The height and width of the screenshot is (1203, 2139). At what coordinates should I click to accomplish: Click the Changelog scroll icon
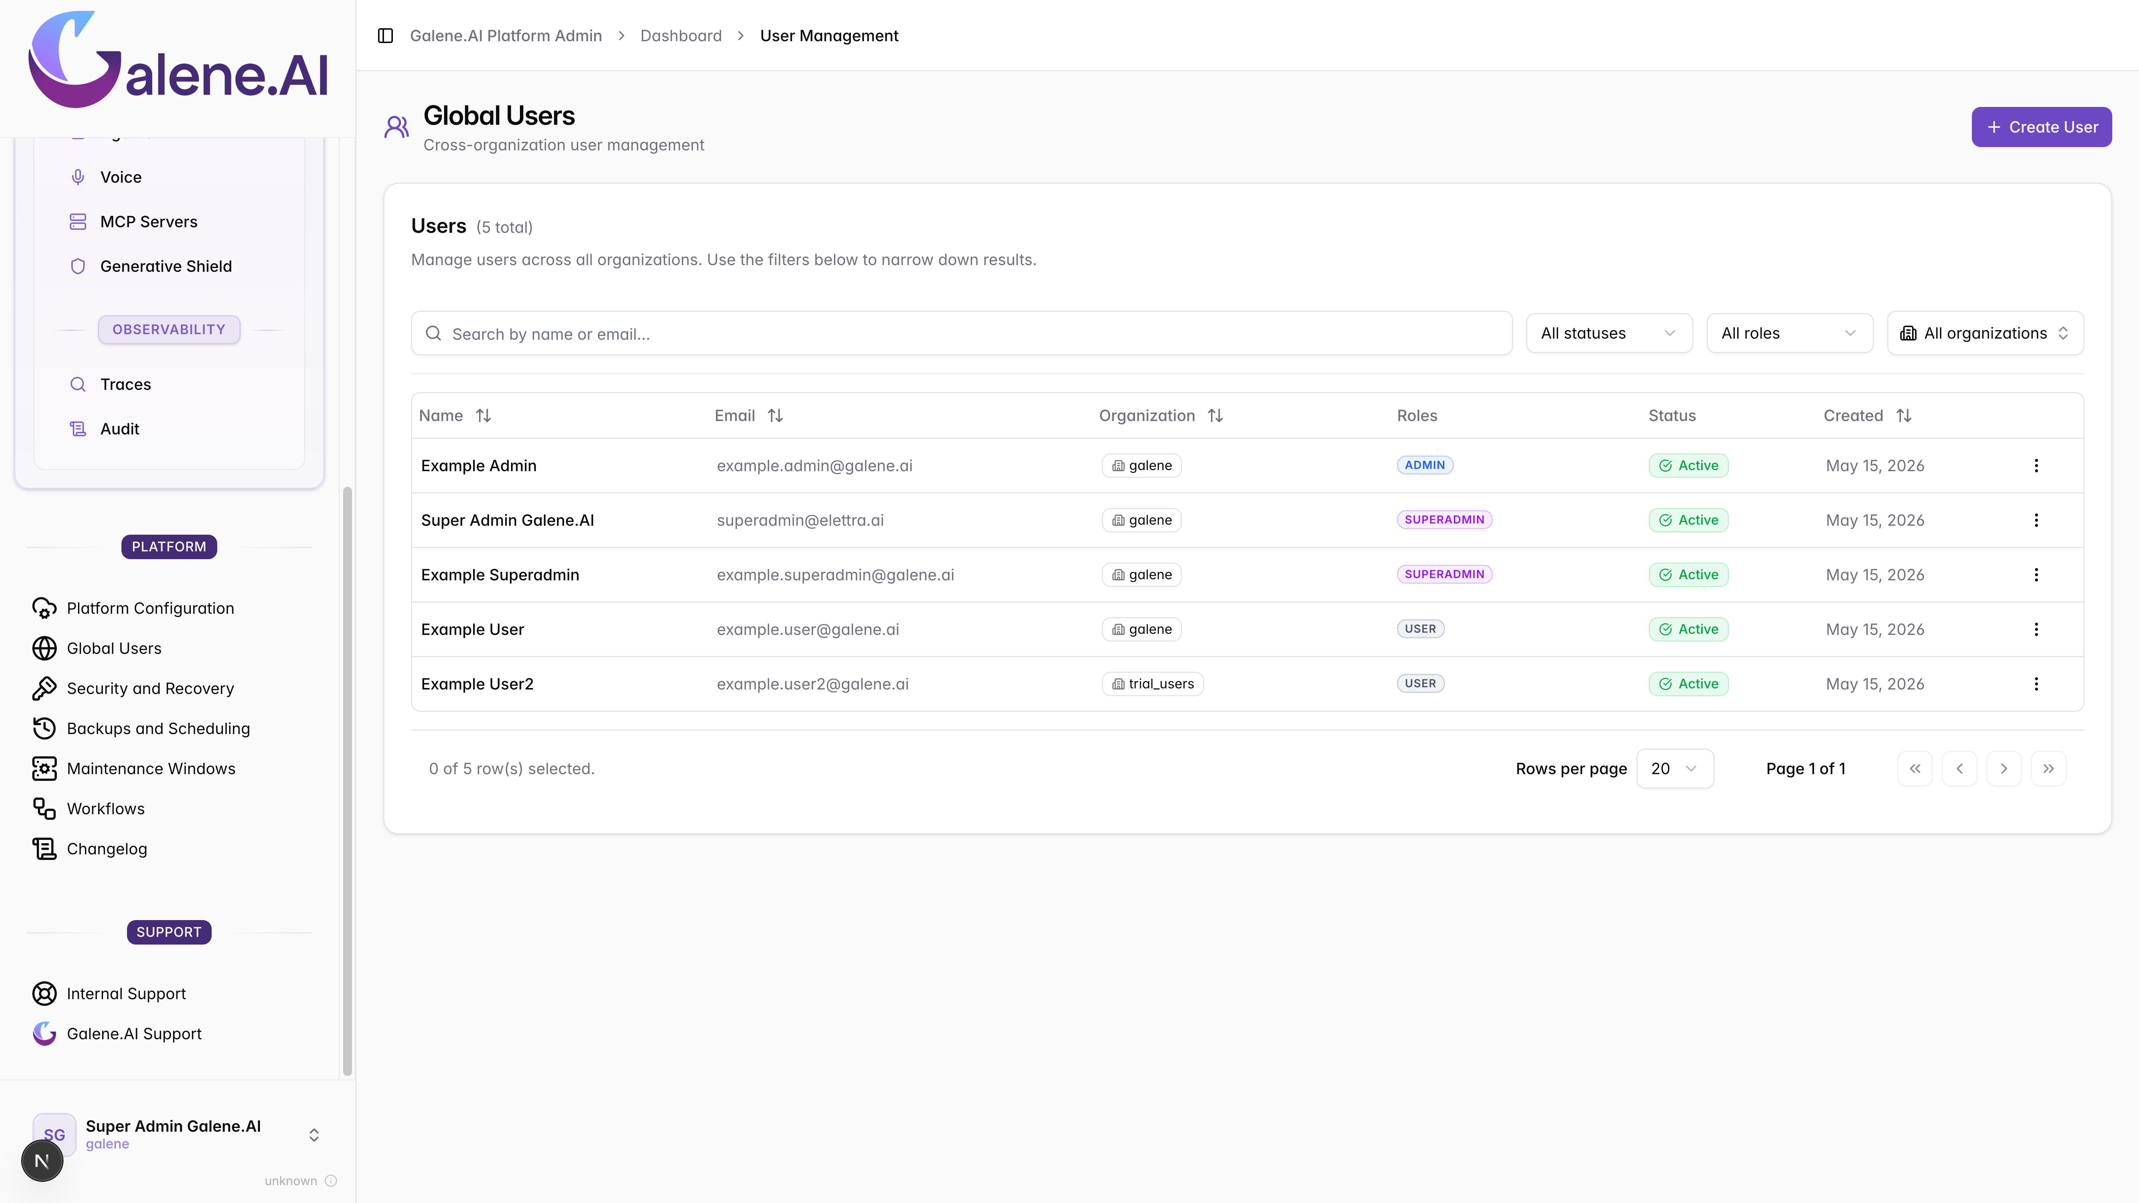[44, 848]
